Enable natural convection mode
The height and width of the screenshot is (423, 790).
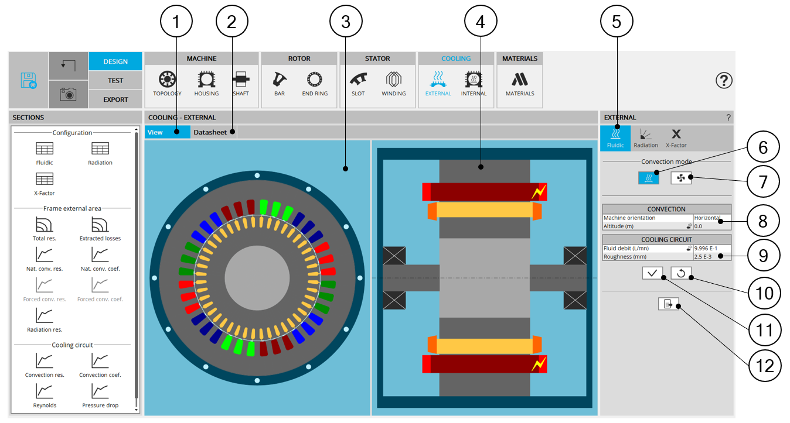[x=648, y=178]
